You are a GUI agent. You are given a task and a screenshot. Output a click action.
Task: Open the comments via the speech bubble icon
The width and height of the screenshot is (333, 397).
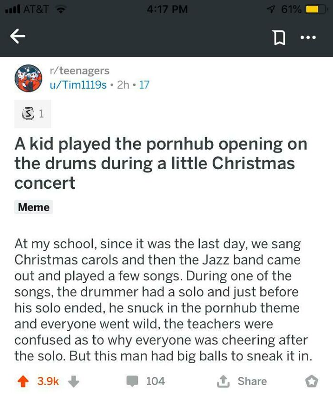coord(134,381)
